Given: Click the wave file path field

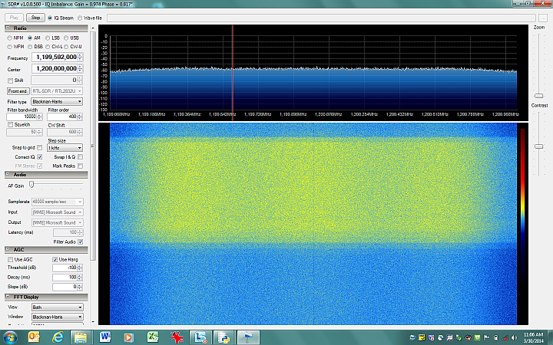Looking at the screenshot, I should click(x=321, y=18).
